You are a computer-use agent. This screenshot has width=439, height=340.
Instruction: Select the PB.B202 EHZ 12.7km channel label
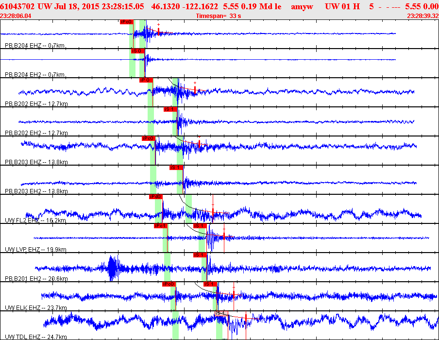click(36, 104)
